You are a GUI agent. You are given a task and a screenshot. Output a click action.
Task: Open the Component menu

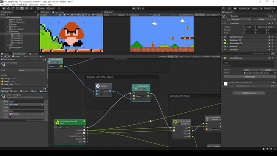[x=33, y=5]
